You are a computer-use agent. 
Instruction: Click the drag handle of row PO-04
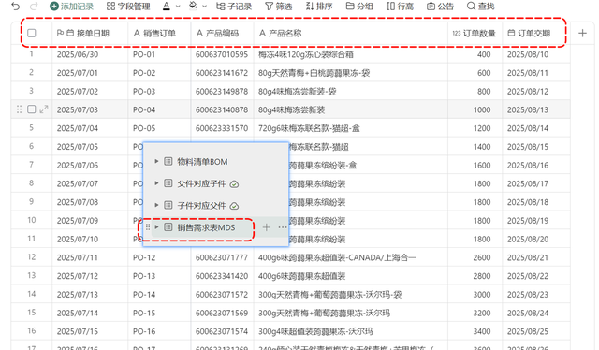[19, 109]
